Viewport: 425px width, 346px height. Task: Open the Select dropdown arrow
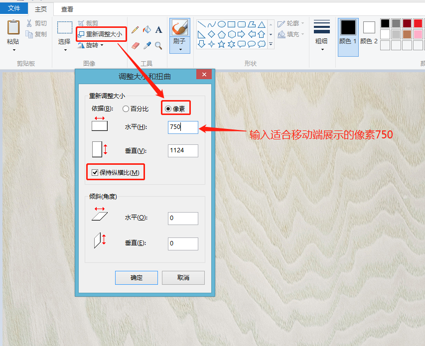[65, 50]
